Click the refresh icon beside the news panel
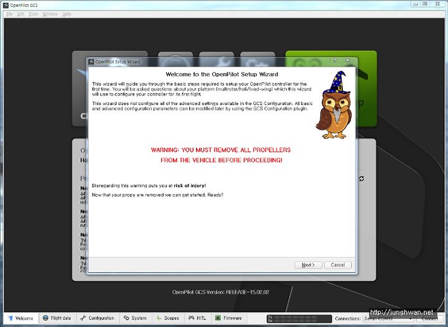The width and height of the screenshot is (448, 327). [x=362, y=178]
